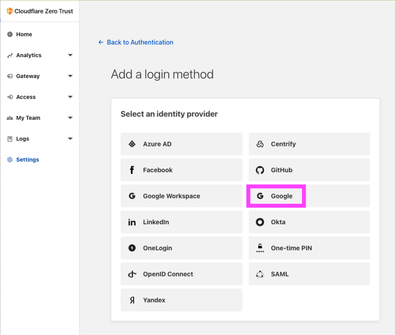Choose Centrify as identity provider
395x335 pixels.
pyautogui.click(x=309, y=144)
